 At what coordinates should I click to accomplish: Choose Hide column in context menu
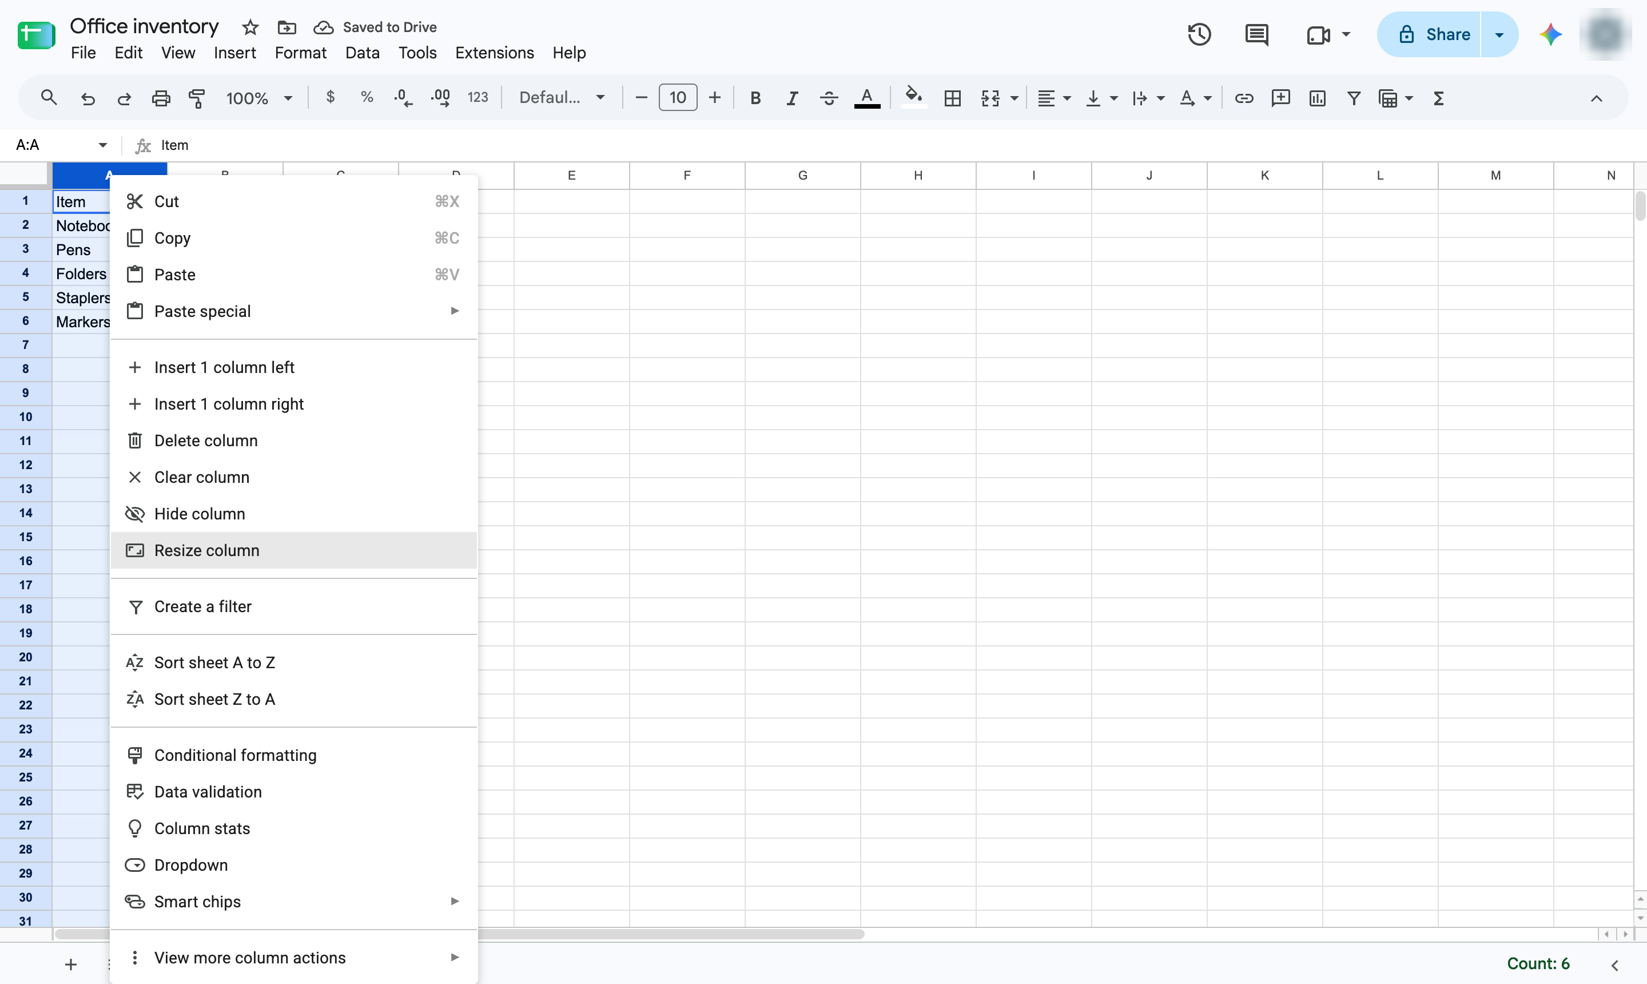(x=293, y=514)
